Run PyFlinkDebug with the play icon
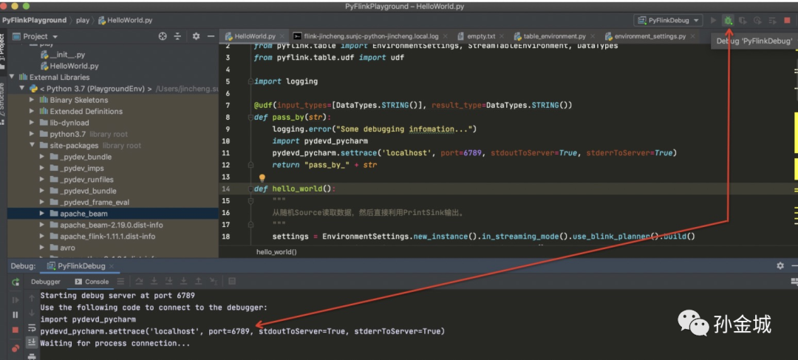This screenshot has width=798, height=360. [x=714, y=21]
